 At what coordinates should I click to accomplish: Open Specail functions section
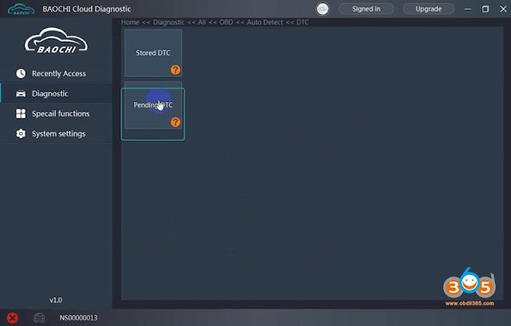coord(56,113)
